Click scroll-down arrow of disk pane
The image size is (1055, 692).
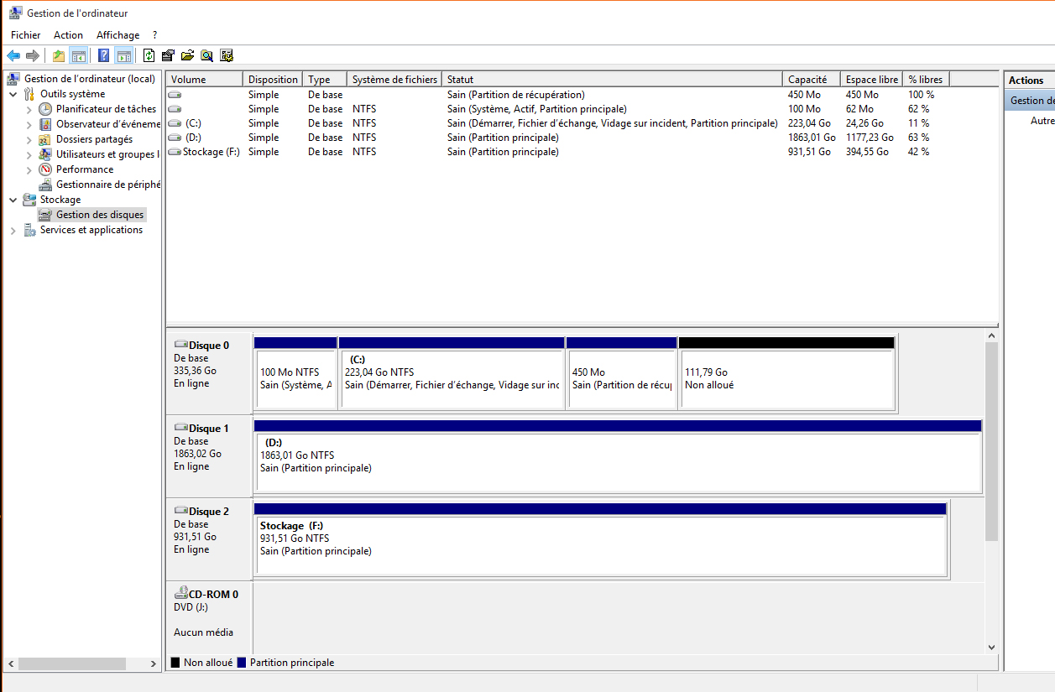[991, 647]
